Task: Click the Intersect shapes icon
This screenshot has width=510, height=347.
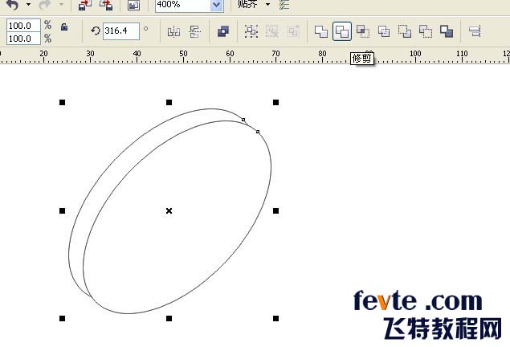Action: (x=363, y=31)
